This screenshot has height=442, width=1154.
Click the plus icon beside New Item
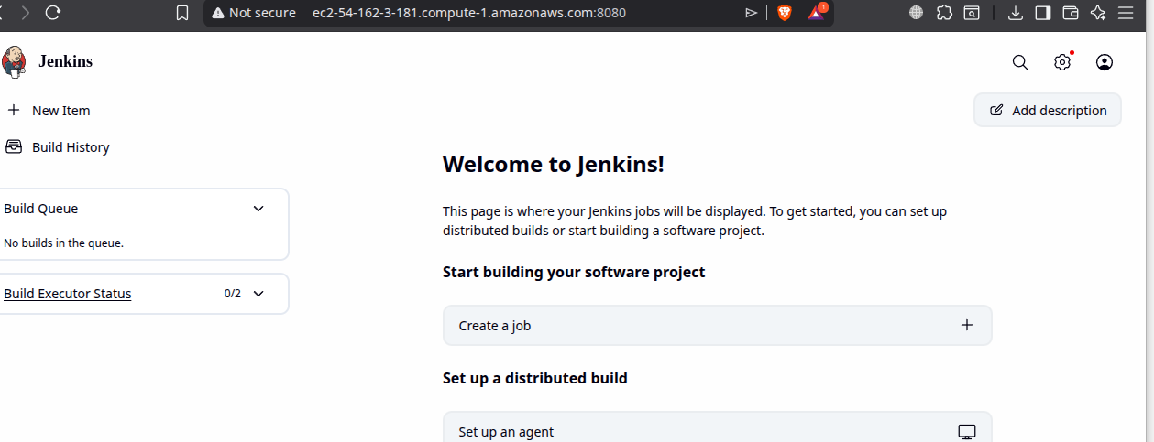14,110
